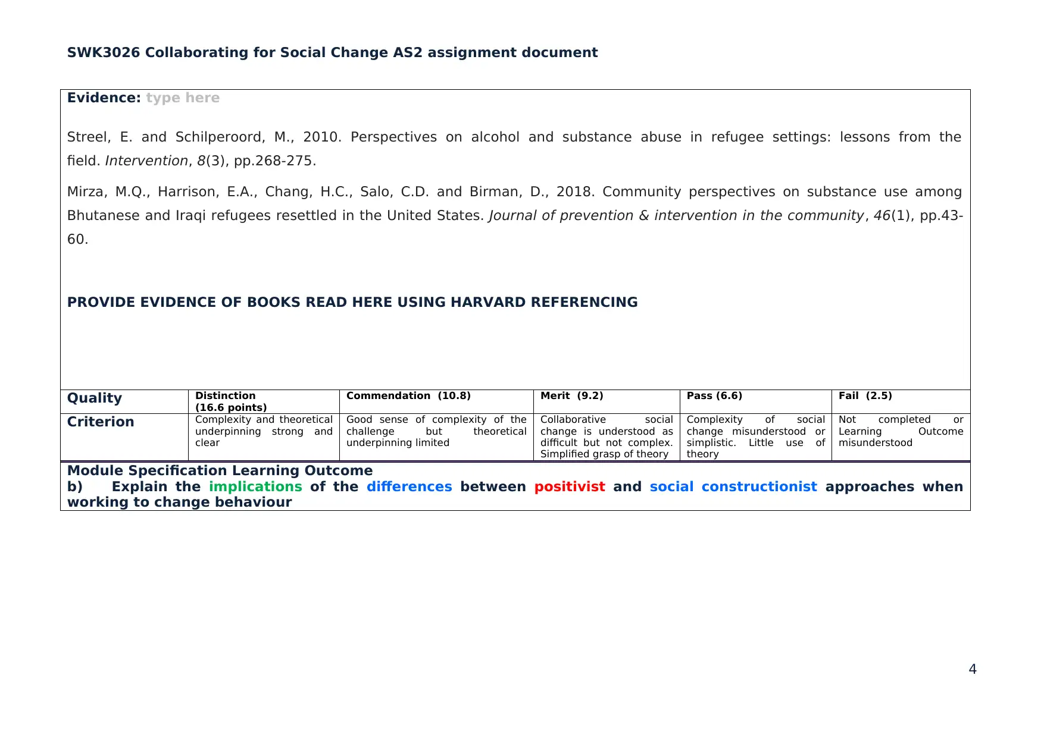Click 'Module Specification Learning Outcome' heading
Screen dimensions: 1044x738
pos(220,470)
